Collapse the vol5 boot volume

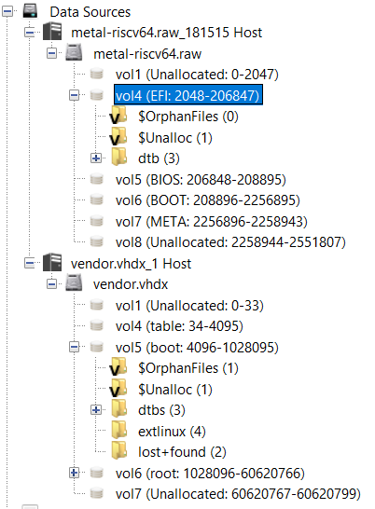pos(74,347)
